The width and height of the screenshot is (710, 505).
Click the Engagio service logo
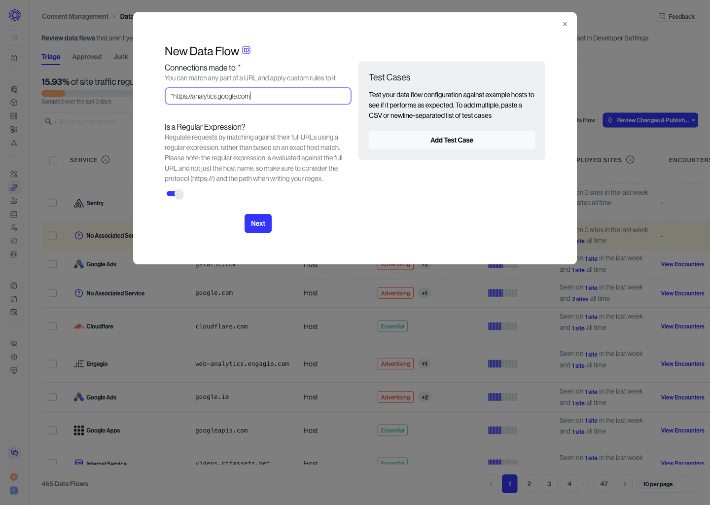(x=79, y=363)
